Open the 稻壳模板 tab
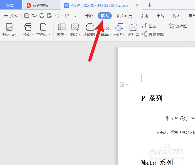This screenshot has height=165, width=195. 41,5
